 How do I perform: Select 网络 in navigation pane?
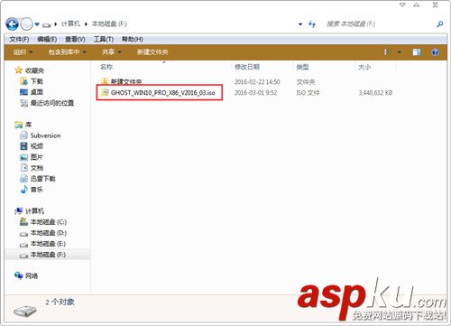(x=32, y=275)
